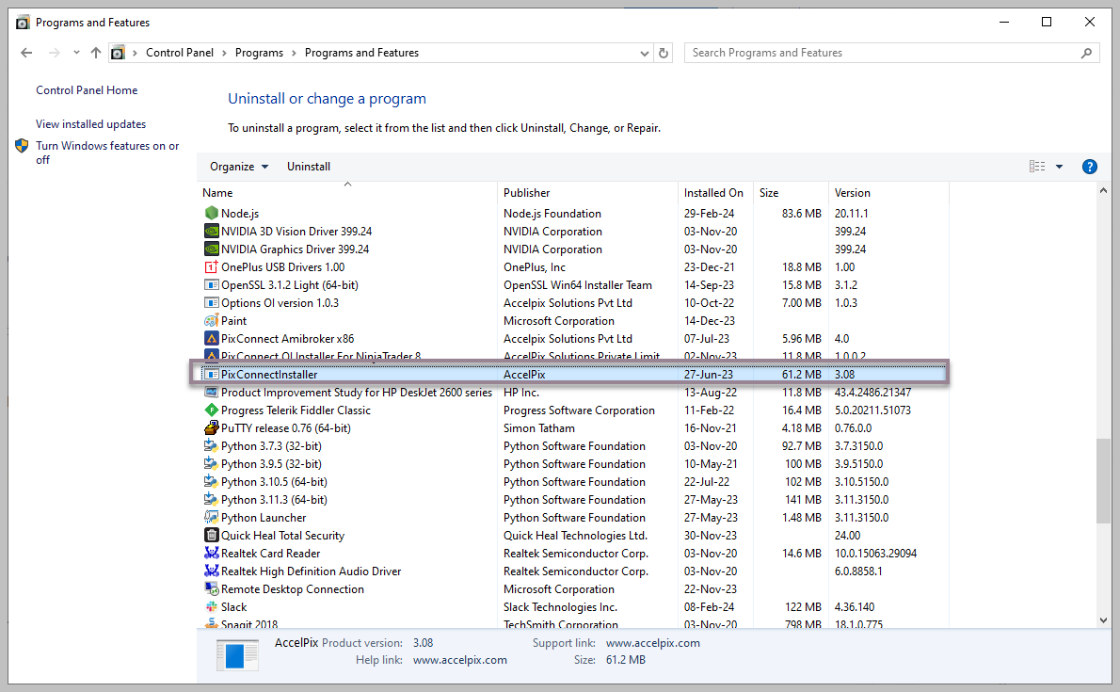This screenshot has width=1120, height=692.
Task: Open the blue Help icon
Action: (1089, 167)
